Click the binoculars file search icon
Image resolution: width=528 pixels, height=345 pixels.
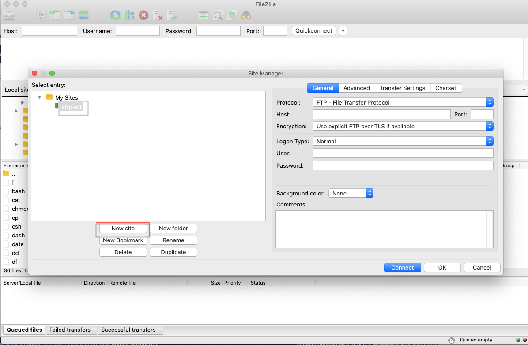coord(246,15)
